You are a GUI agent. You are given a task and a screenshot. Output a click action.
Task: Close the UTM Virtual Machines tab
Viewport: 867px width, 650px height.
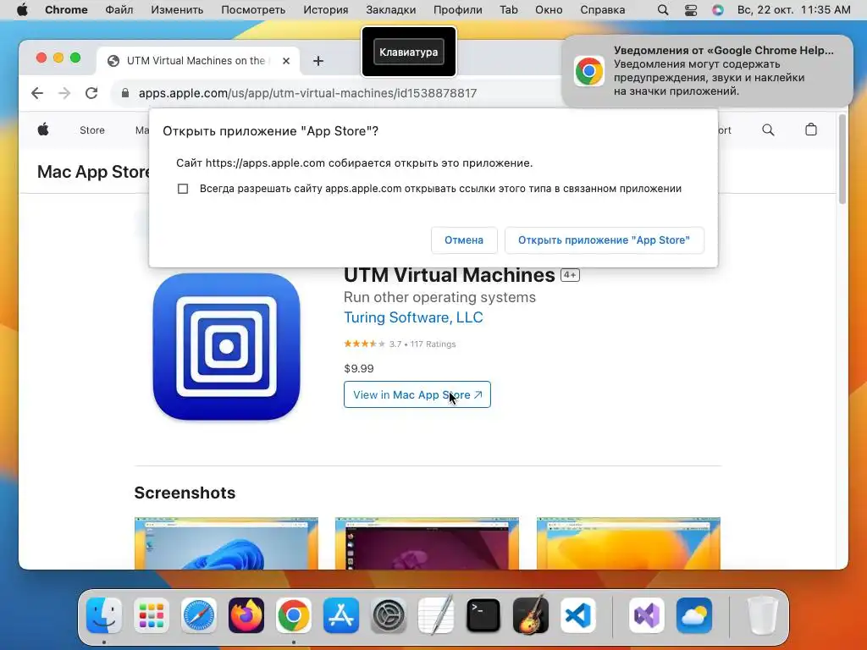286,61
